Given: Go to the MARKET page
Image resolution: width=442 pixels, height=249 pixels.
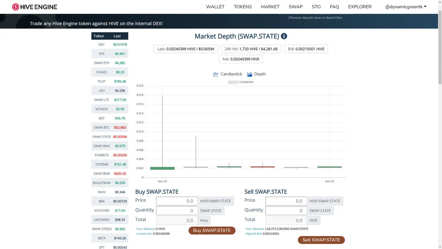Looking at the screenshot, I should (270, 7).
